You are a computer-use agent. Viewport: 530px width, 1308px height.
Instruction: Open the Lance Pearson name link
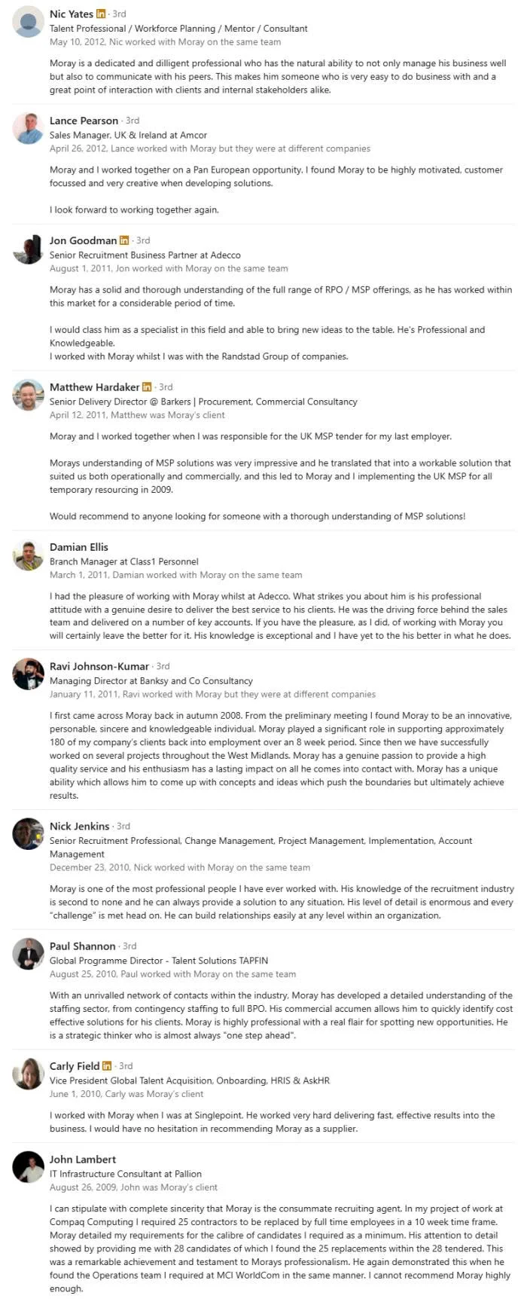pyautogui.click(x=84, y=121)
